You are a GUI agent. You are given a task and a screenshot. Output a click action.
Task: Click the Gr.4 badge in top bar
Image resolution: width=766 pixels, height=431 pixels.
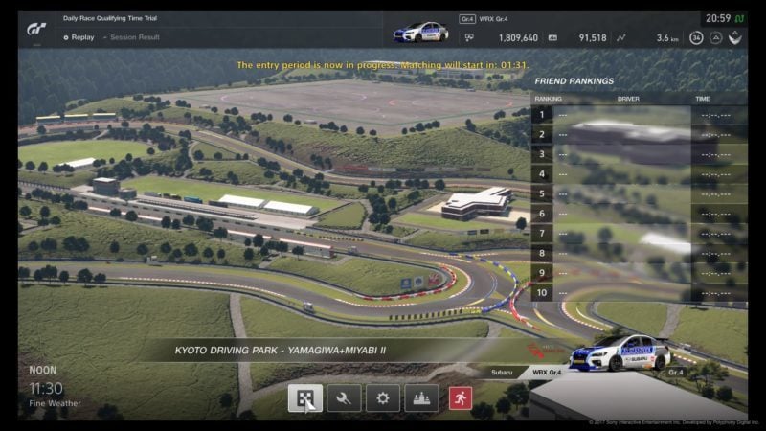(x=467, y=19)
